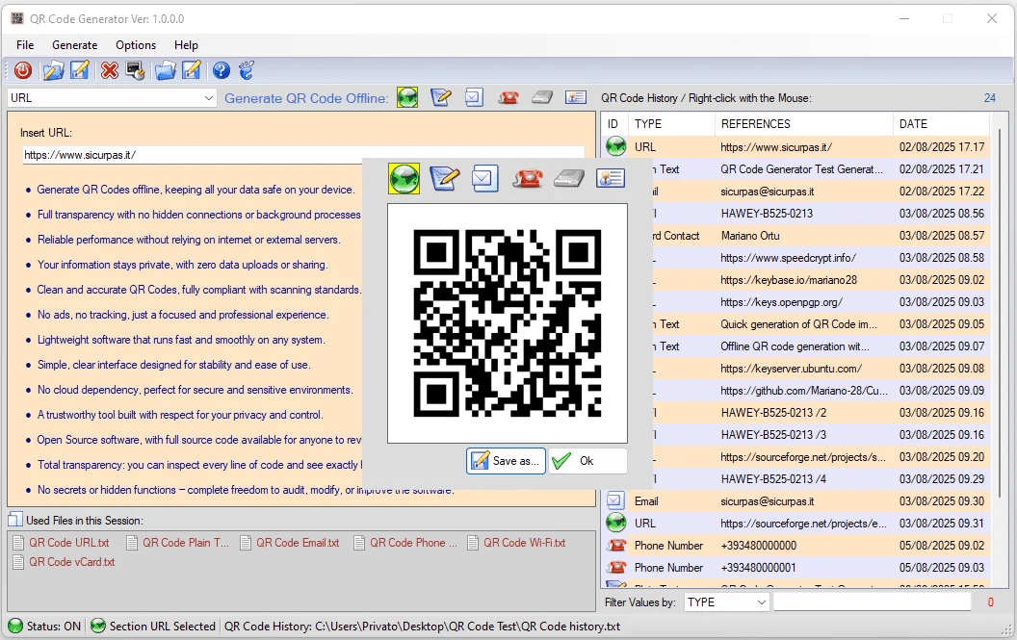Click the Used Files in this Session icon

15,520
